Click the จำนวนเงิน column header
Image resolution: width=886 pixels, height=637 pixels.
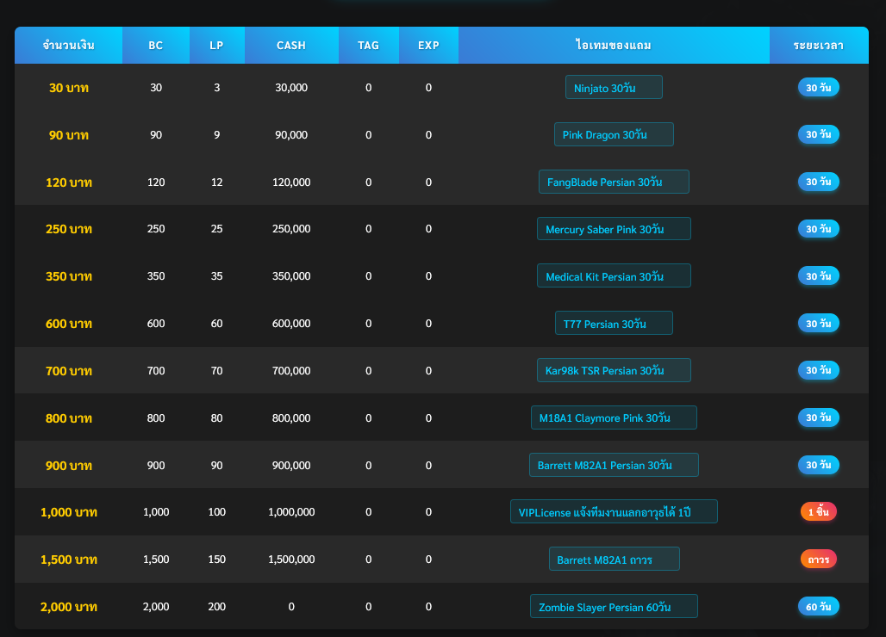(x=69, y=46)
